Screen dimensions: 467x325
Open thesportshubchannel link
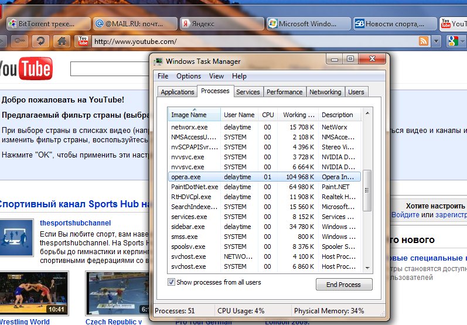coord(75,223)
